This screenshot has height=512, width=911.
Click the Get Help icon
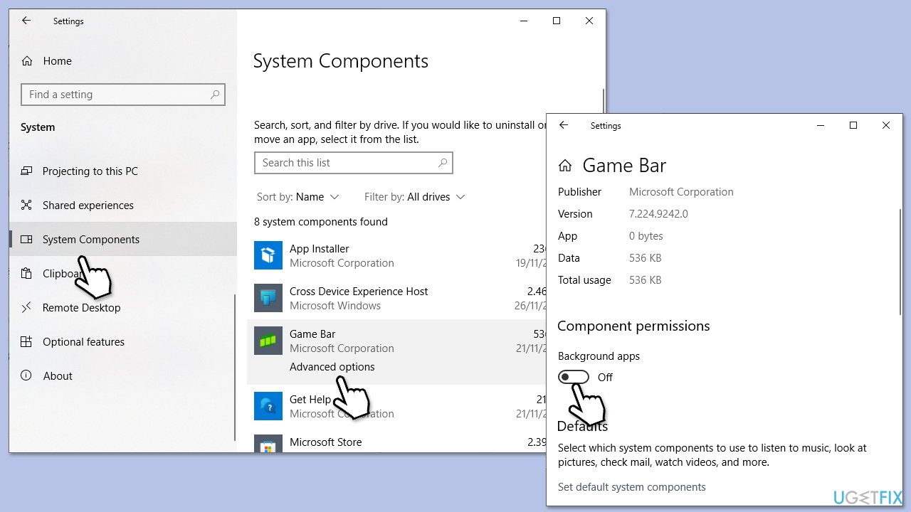[x=268, y=407]
